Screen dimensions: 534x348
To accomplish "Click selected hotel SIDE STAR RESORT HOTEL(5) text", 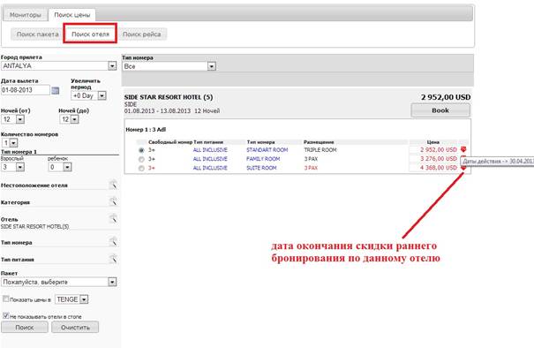I will point(34,227).
